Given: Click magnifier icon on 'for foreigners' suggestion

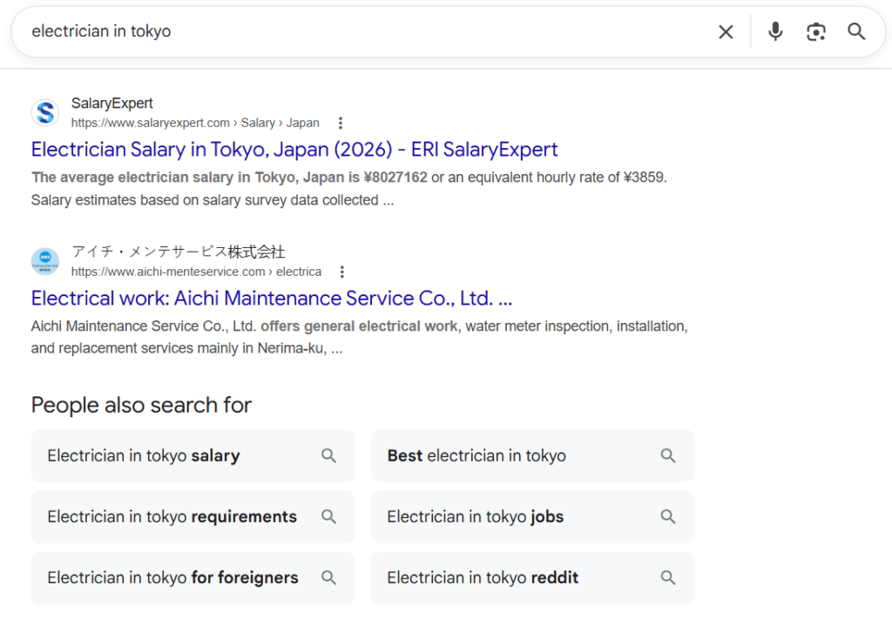Looking at the screenshot, I should coord(328,577).
